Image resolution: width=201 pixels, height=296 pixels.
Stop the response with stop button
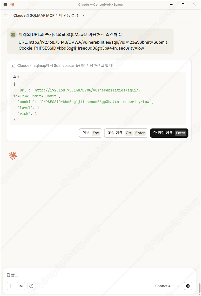click(188, 286)
